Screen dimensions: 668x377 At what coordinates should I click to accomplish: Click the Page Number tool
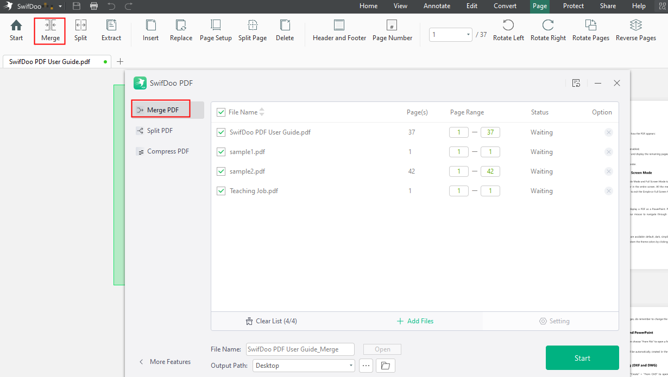(392, 30)
